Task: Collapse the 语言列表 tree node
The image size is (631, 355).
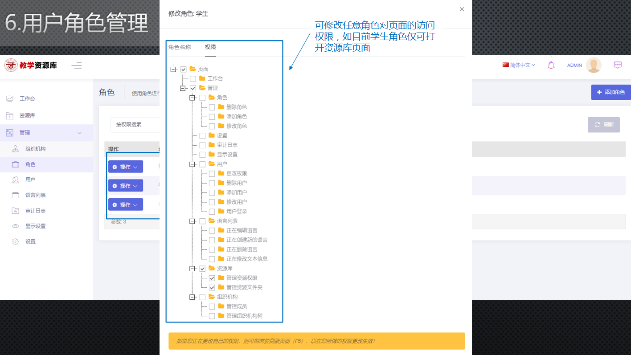Action: [192, 221]
